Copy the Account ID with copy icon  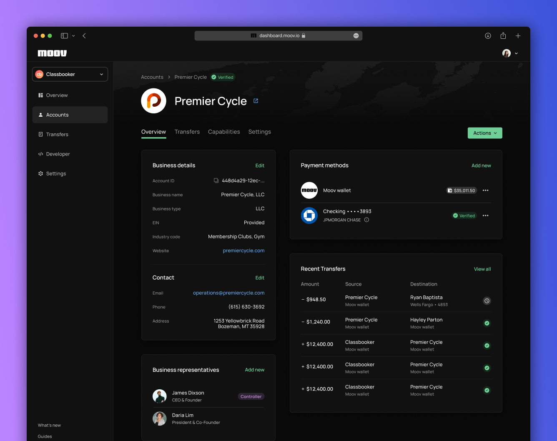[x=216, y=180]
